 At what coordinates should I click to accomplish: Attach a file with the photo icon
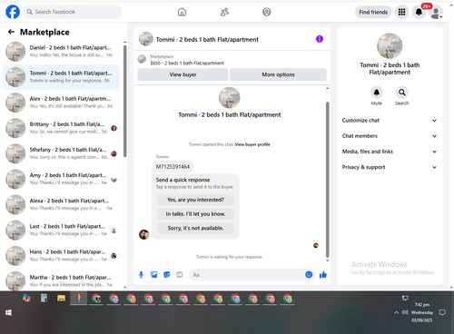(x=154, y=275)
